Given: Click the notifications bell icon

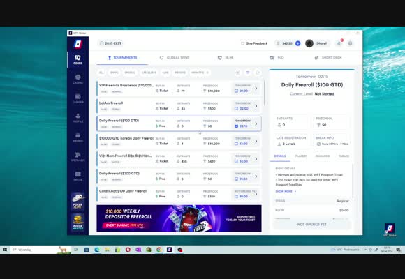Looking at the screenshot, I should click(339, 43).
